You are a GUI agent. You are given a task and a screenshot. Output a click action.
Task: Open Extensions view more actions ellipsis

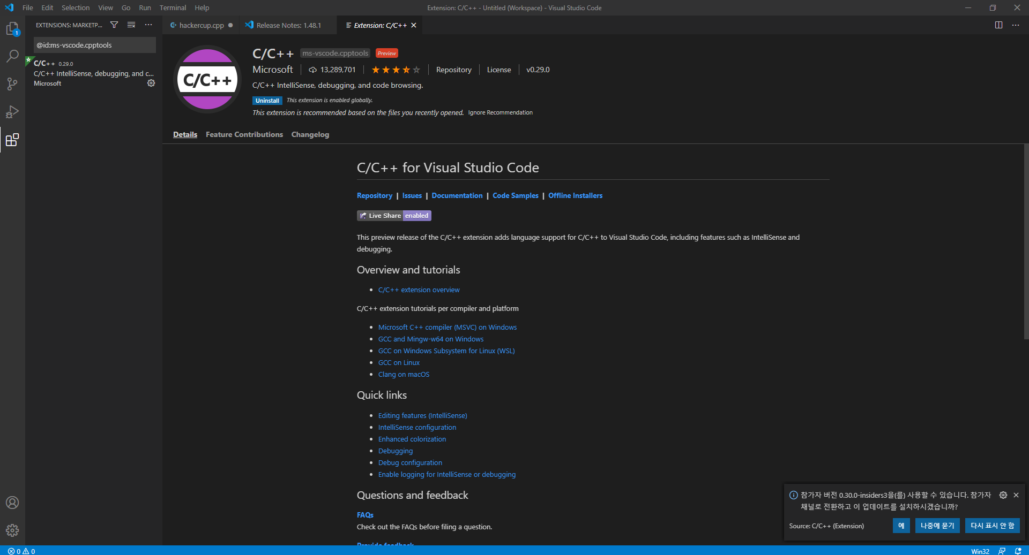pos(148,25)
